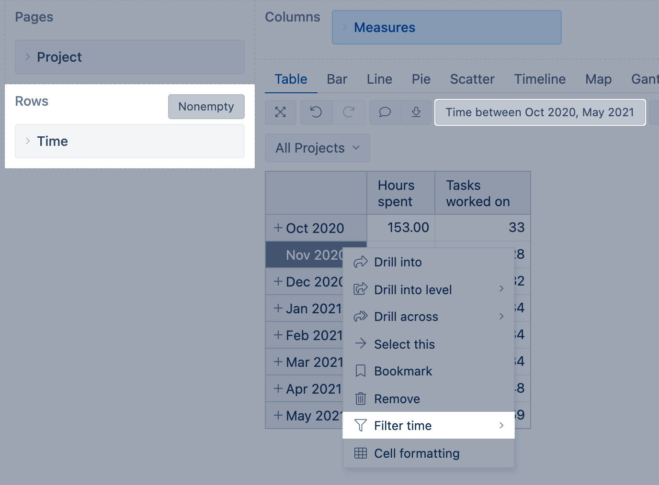Click the fullscreen expand arrows icon
Viewport: 659px width, 485px height.
click(x=281, y=112)
